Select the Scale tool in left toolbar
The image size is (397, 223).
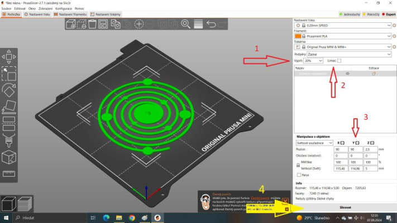pos(9,74)
